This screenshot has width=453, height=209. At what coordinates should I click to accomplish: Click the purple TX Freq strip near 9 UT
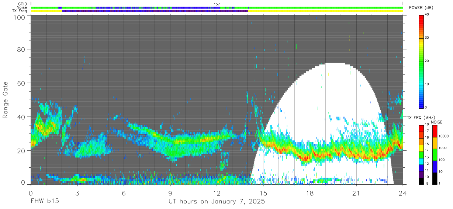pos(155,11)
